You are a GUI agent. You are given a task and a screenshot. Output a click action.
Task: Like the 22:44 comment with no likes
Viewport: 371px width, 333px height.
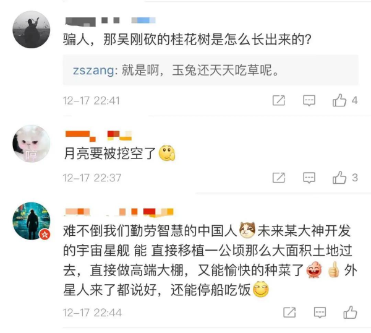[350, 312]
